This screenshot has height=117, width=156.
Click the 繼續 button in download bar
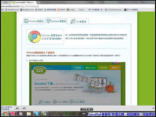[x=17, y=108]
